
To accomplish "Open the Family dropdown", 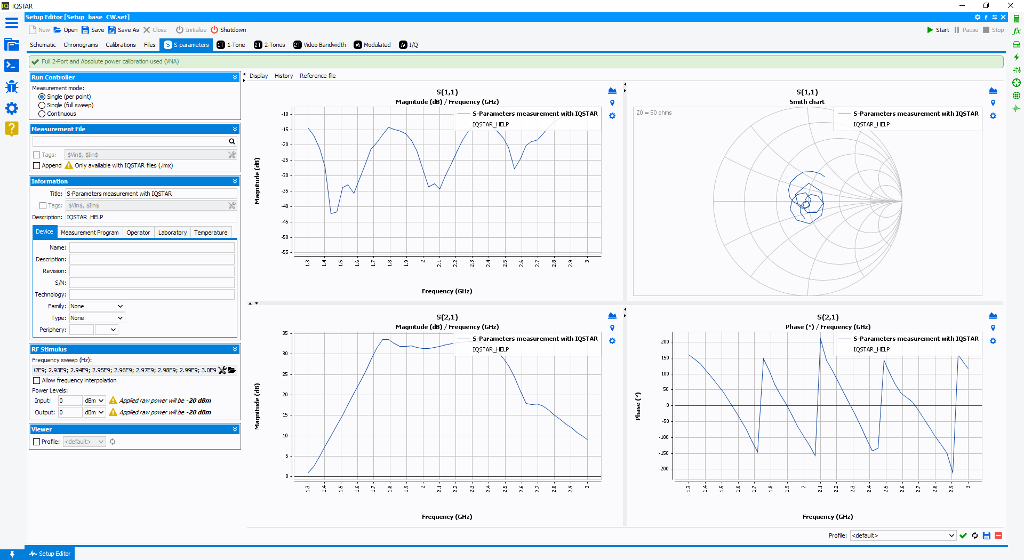I will click(x=97, y=307).
